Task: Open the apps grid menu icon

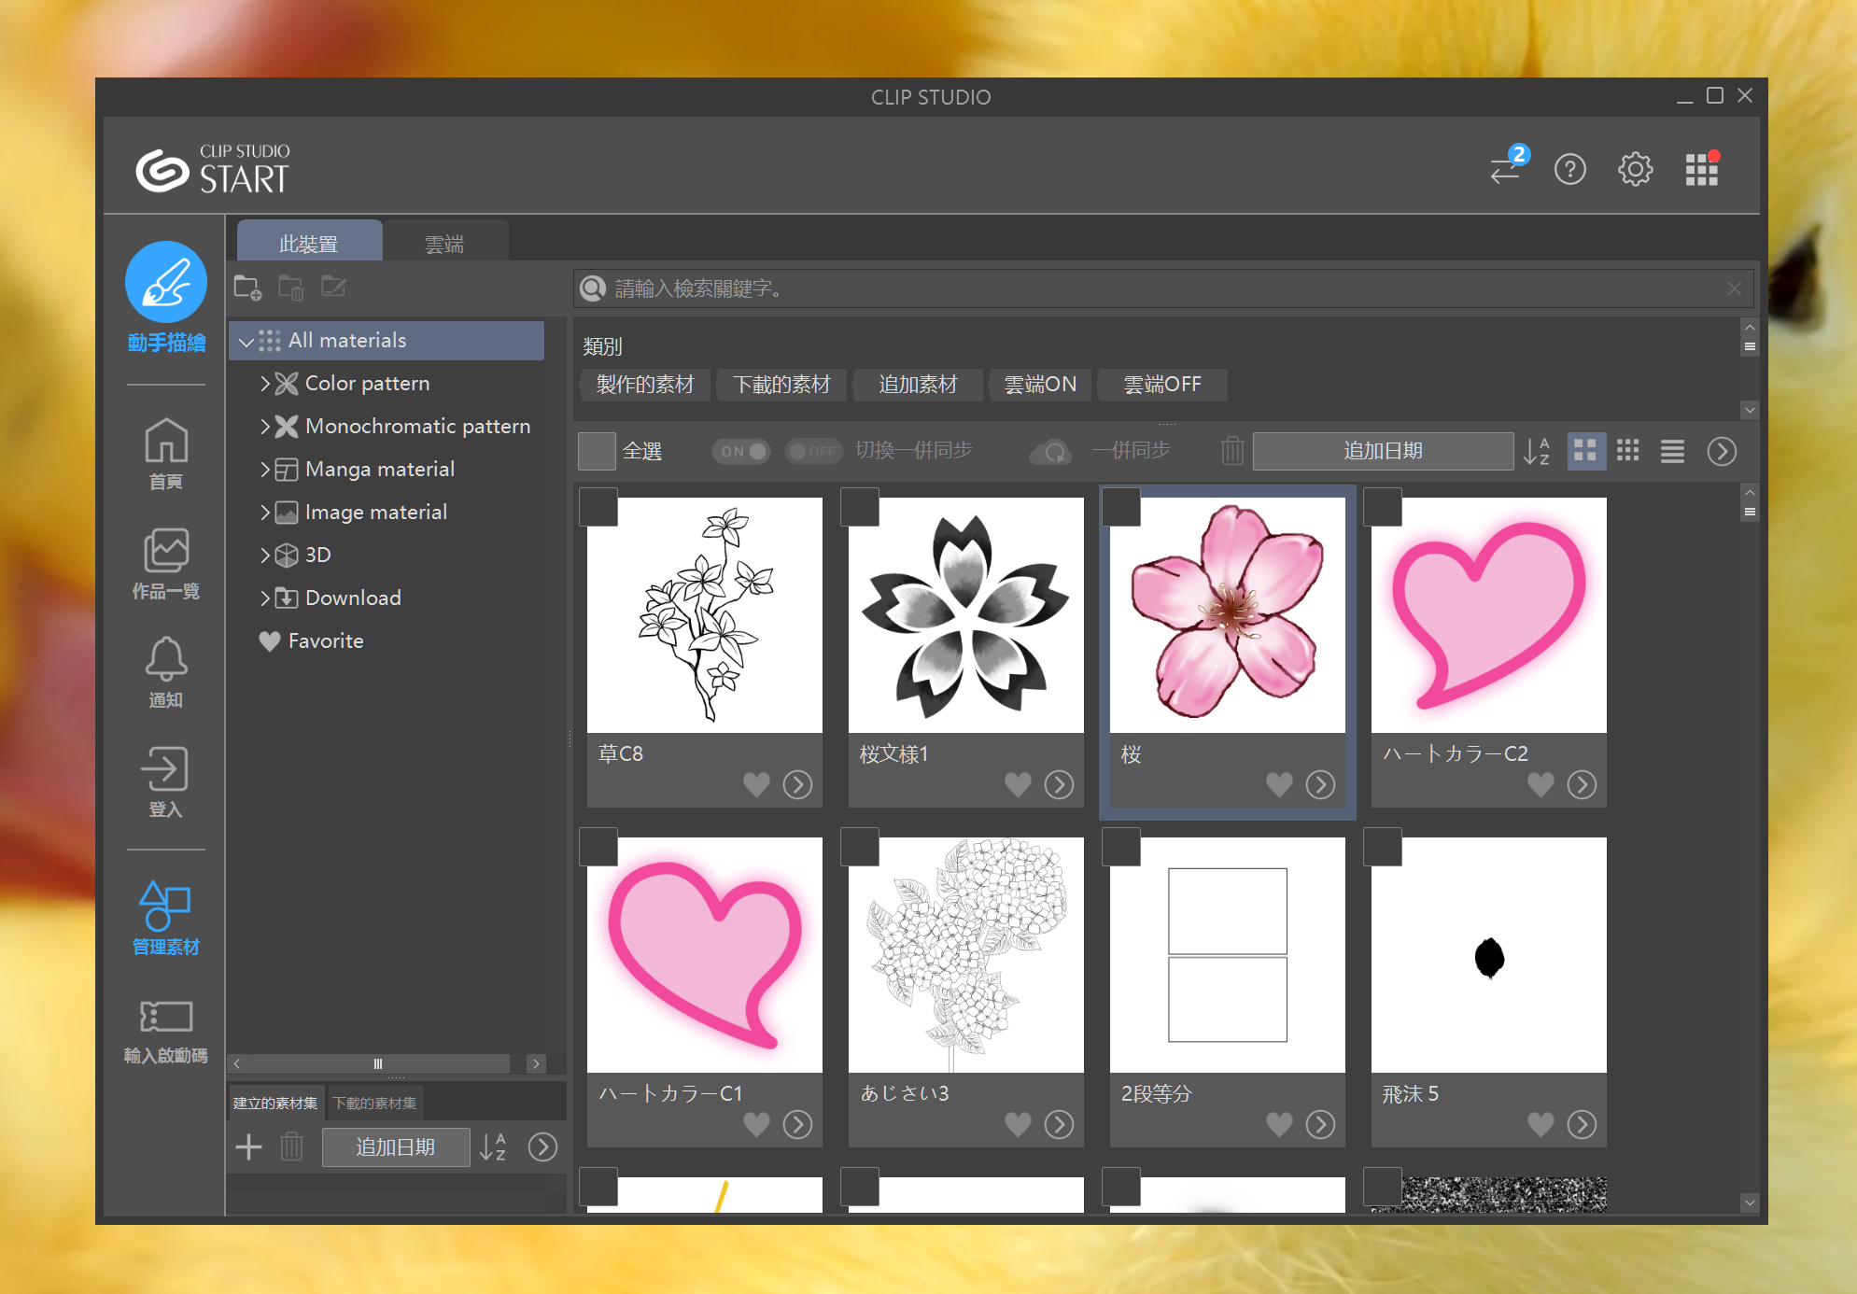Action: (x=1701, y=169)
